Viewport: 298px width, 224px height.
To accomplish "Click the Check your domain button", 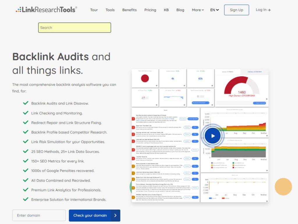I will point(95,216).
